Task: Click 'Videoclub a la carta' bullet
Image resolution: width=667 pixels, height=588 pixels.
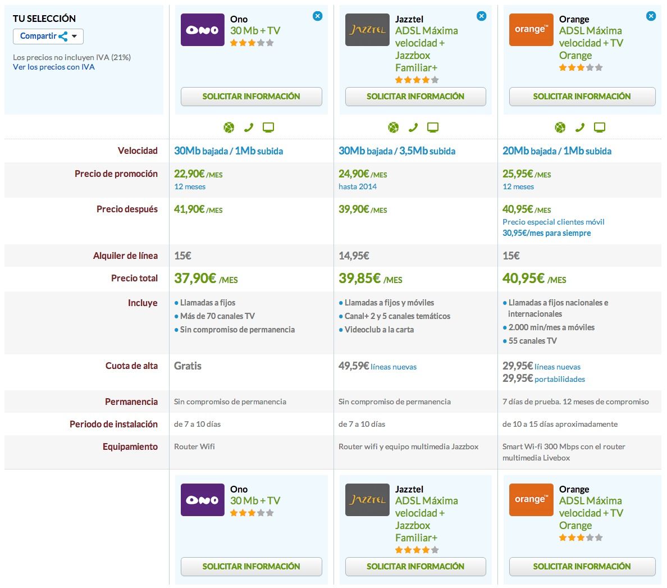Action: tap(379, 330)
